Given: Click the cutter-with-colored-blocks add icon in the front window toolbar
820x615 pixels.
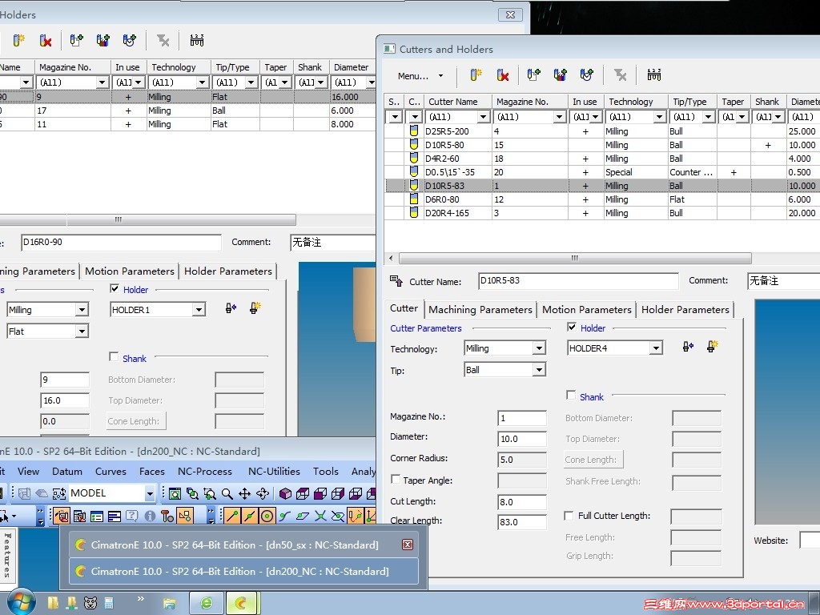Looking at the screenshot, I should pos(560,75).
